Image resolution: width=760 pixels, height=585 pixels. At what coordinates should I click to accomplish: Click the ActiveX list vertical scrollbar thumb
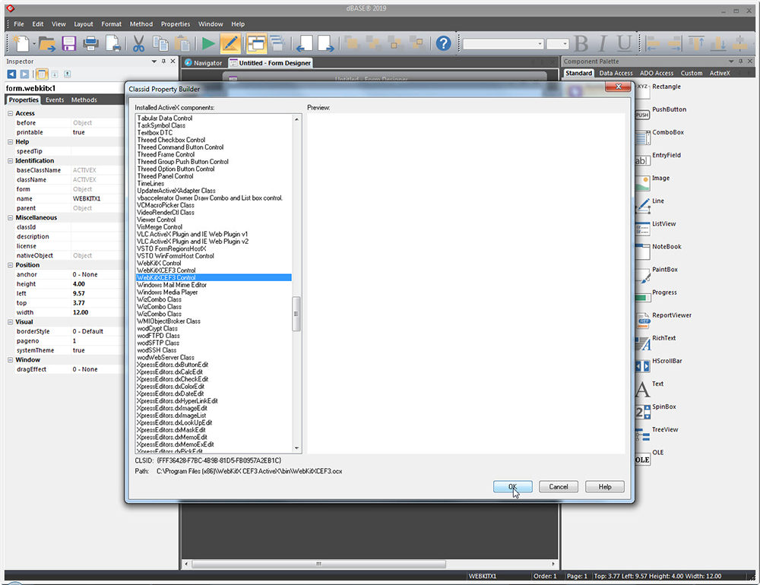point(296,314)
